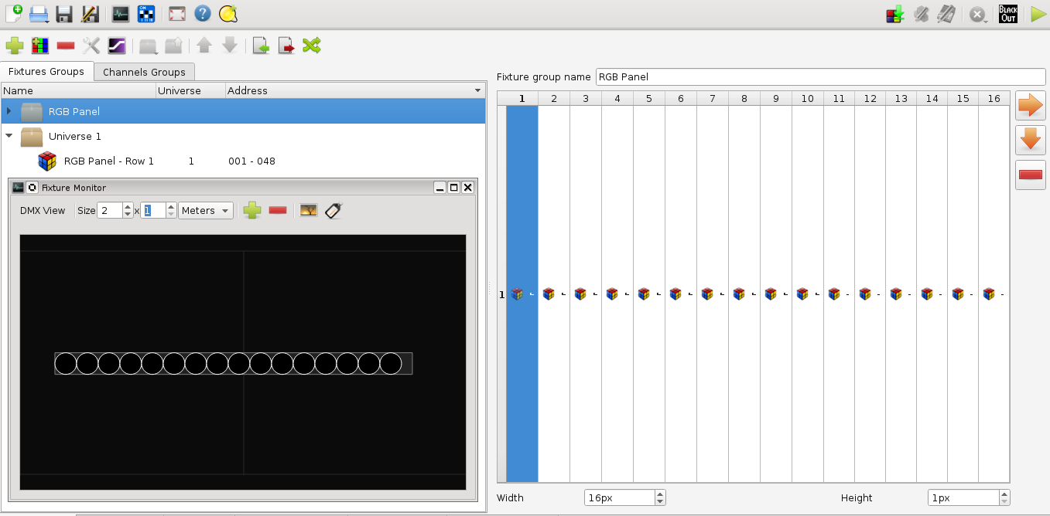The height and width of the screenshot is (516, 1050).
Task: Increase the group Width value
Action: pos(660,494)
